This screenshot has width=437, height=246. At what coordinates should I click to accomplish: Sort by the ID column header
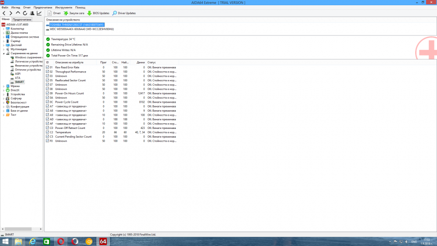(49, 62)
